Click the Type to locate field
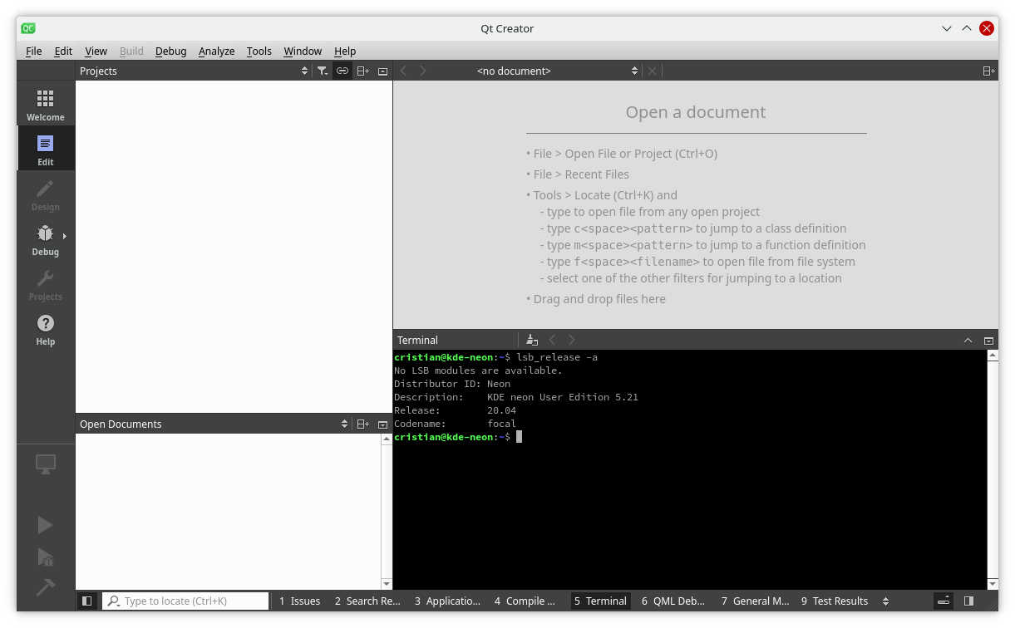Viewport: 1015px width, 628px height. 185,601
